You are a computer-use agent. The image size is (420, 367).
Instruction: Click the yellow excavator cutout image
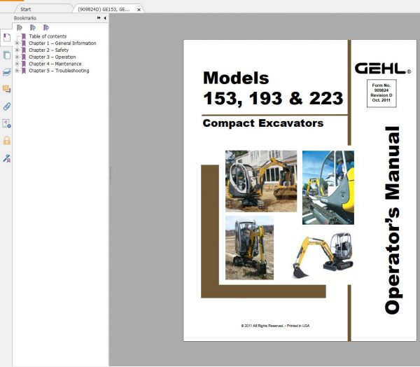click(323, 255)
